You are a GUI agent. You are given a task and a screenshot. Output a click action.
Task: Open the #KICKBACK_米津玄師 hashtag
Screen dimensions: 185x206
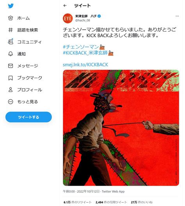pyautogui.click(x=85, y=53)
